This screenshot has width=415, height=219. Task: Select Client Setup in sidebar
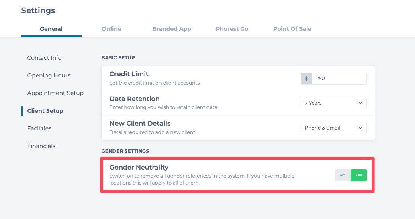click(x=45, y=111)
